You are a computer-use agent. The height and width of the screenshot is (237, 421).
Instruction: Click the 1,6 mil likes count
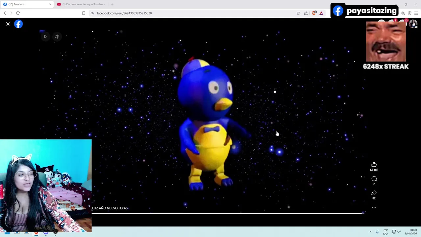point(374,170)
